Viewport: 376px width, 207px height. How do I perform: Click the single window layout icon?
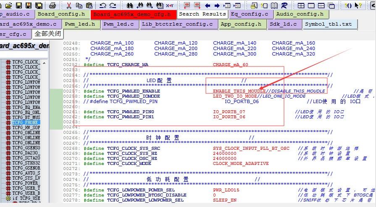click(x=311, y=5)
